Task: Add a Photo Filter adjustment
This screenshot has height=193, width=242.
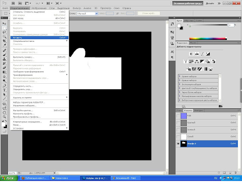Action: click(x=208, y=61)
